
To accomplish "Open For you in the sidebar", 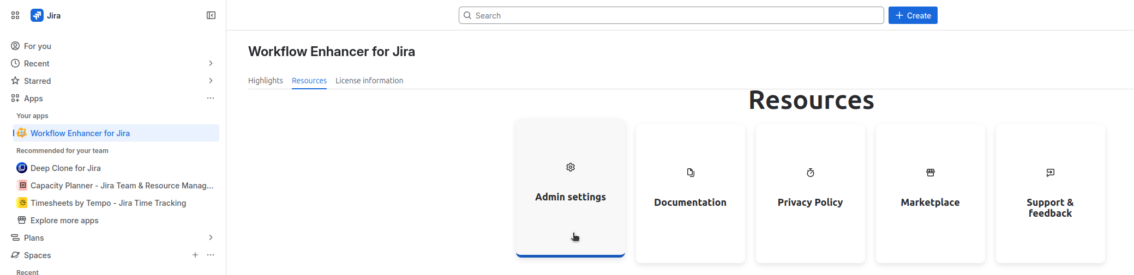I will tap(113, 46).
